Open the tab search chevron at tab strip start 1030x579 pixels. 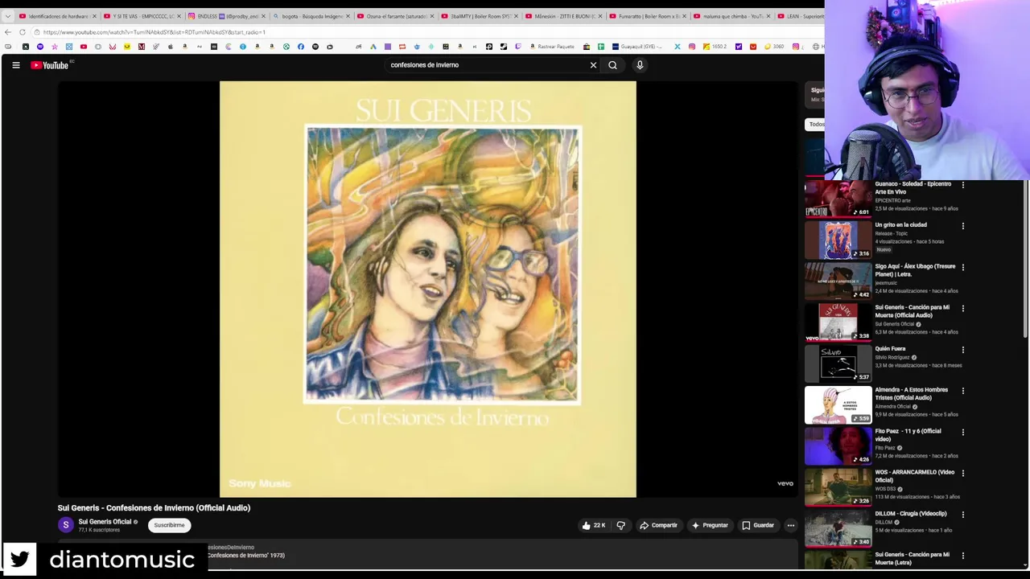[x=7, y=16]
